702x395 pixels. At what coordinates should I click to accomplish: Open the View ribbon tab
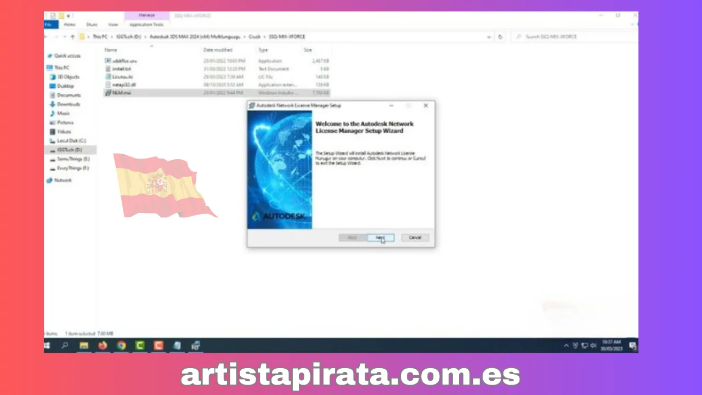113,25
